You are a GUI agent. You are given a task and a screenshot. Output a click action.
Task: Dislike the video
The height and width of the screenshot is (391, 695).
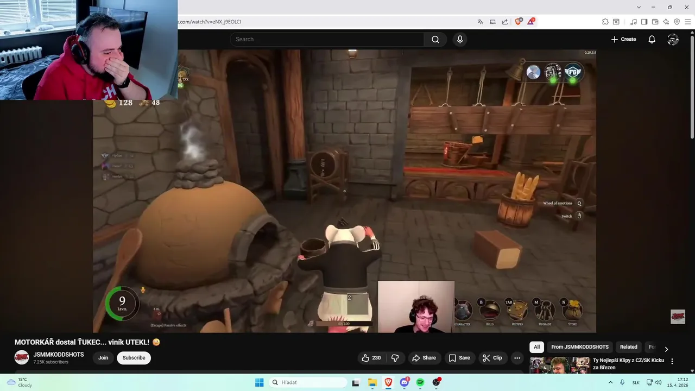coord(395,358)
